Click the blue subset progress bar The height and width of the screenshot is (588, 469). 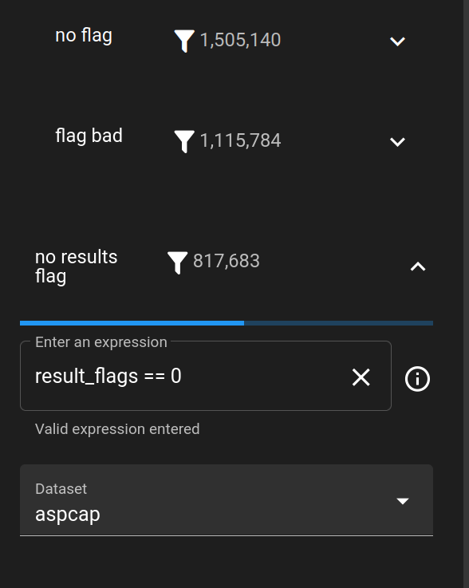(x=227, y=323)
